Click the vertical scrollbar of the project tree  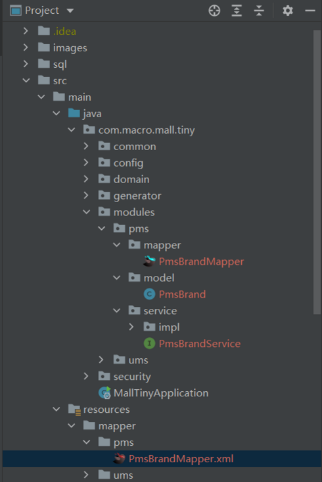pyautogui.click(x=317, y=172)
